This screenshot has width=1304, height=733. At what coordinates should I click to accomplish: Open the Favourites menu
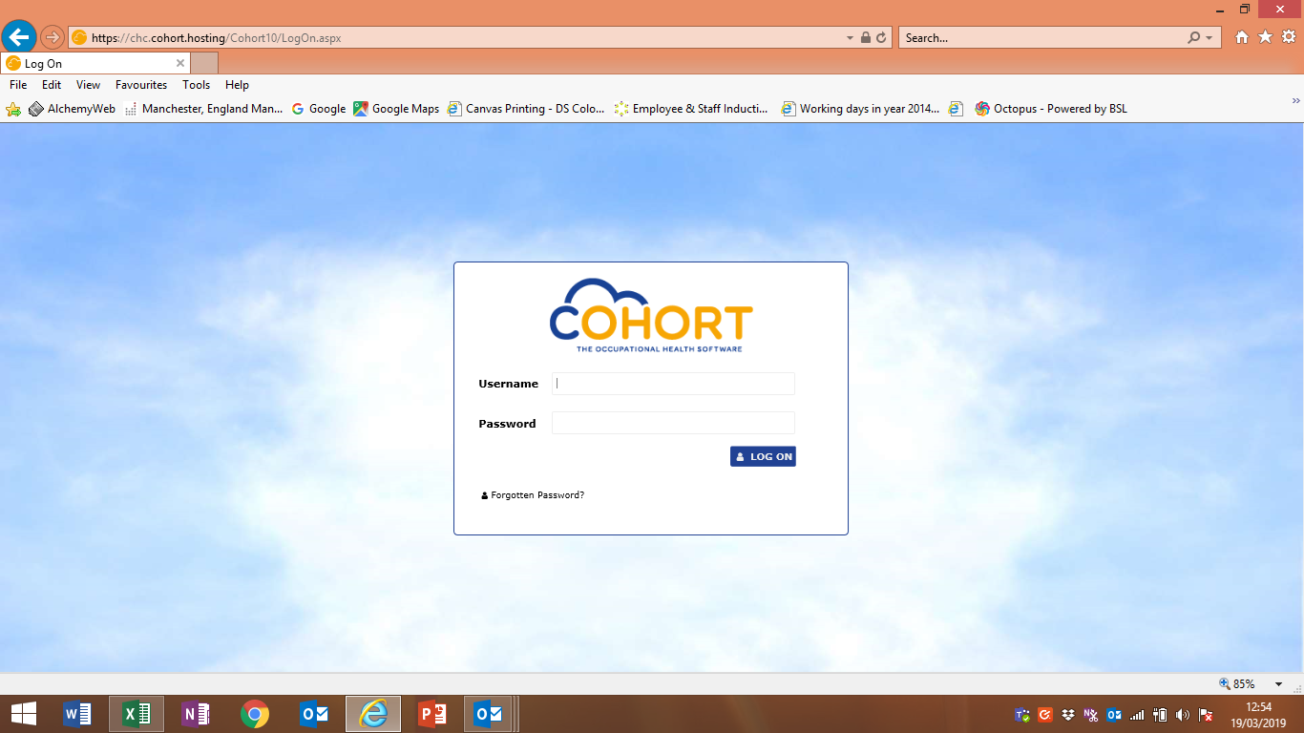point(141,85)
